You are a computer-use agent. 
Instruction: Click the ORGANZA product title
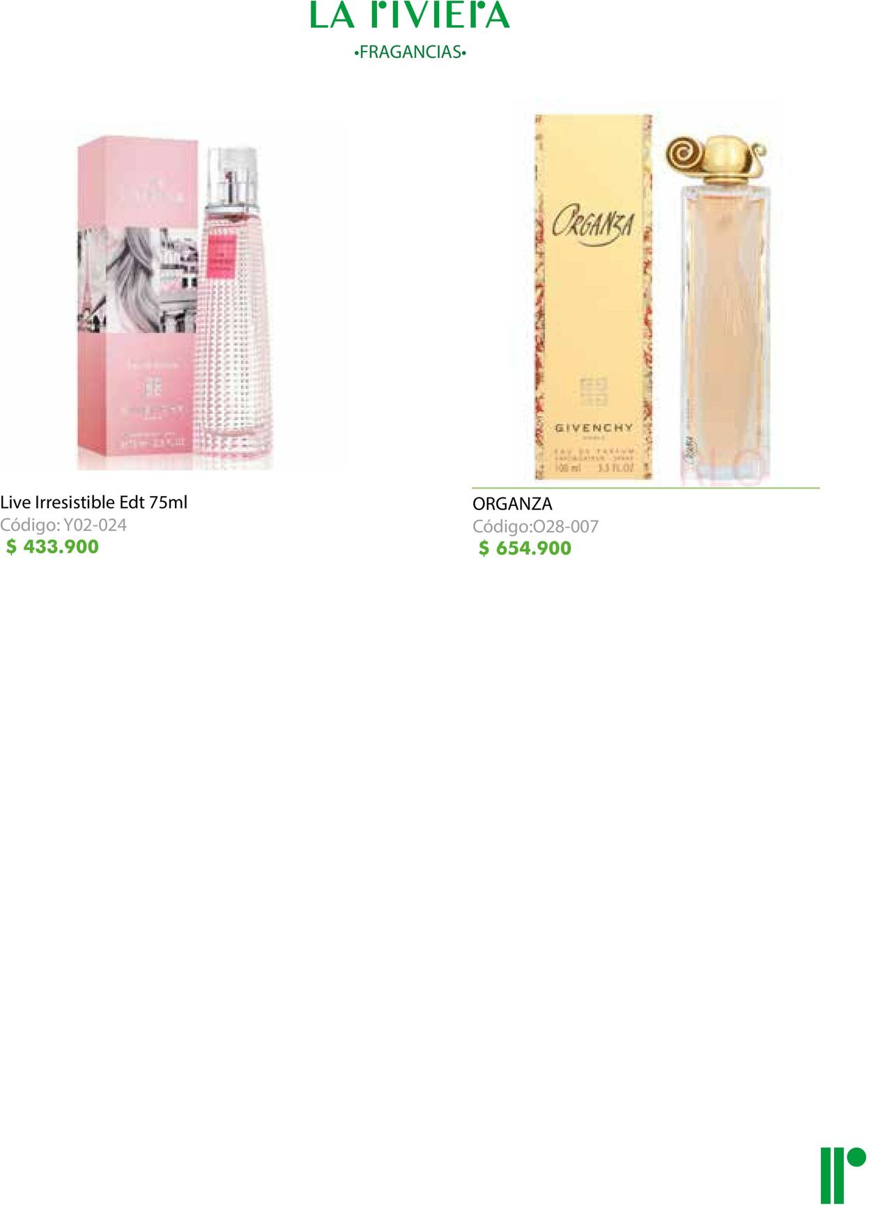coord(512,504)
